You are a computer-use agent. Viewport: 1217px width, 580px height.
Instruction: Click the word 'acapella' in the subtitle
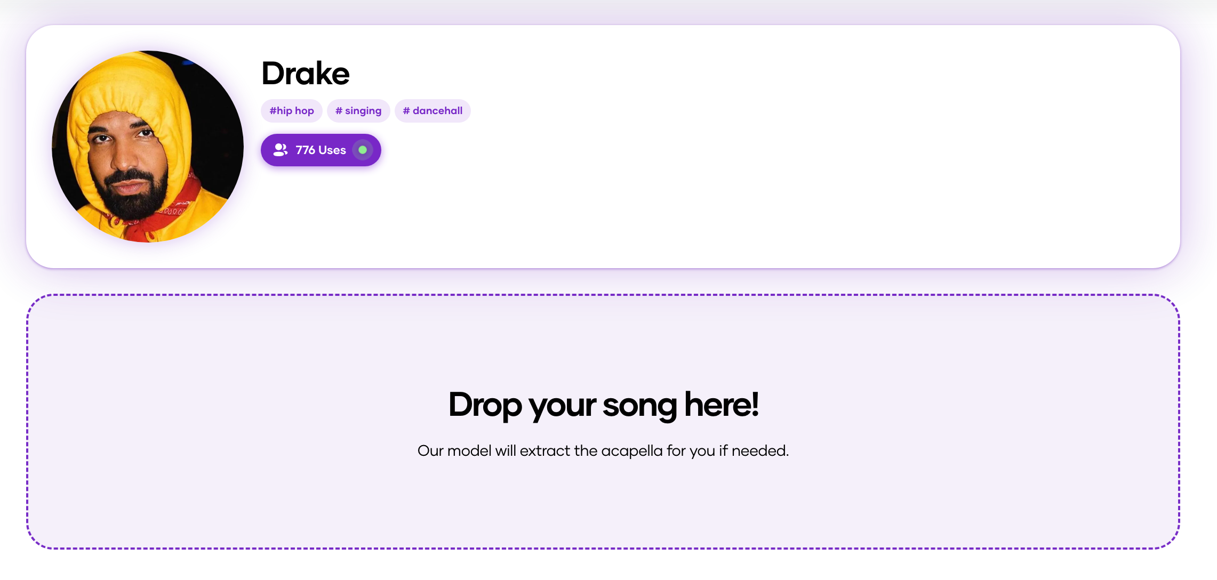(x=632, y=451)
